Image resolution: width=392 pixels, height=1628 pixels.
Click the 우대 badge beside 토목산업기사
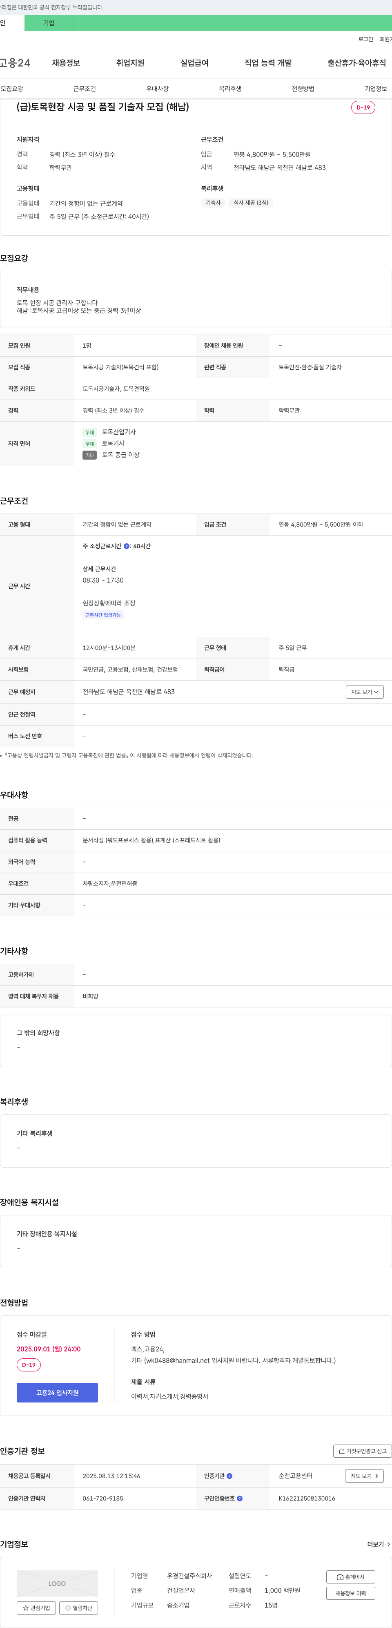[x=90, y=433]
